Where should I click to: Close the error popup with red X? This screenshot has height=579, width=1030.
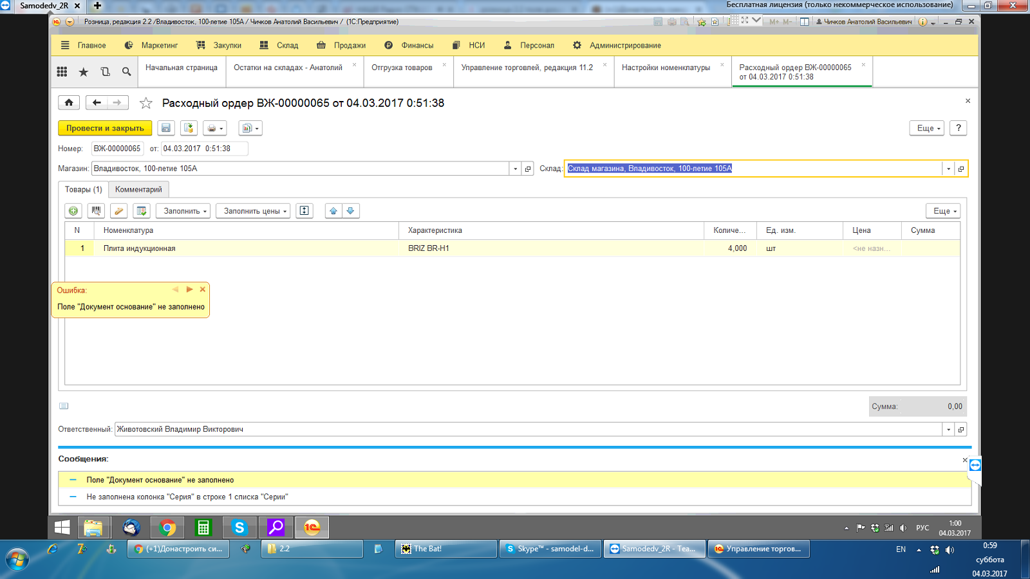(202, 289)
